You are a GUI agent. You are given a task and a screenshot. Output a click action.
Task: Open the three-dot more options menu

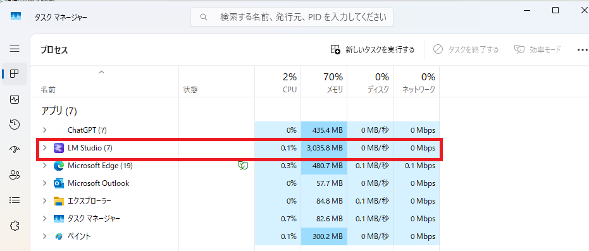pos(582,49)
